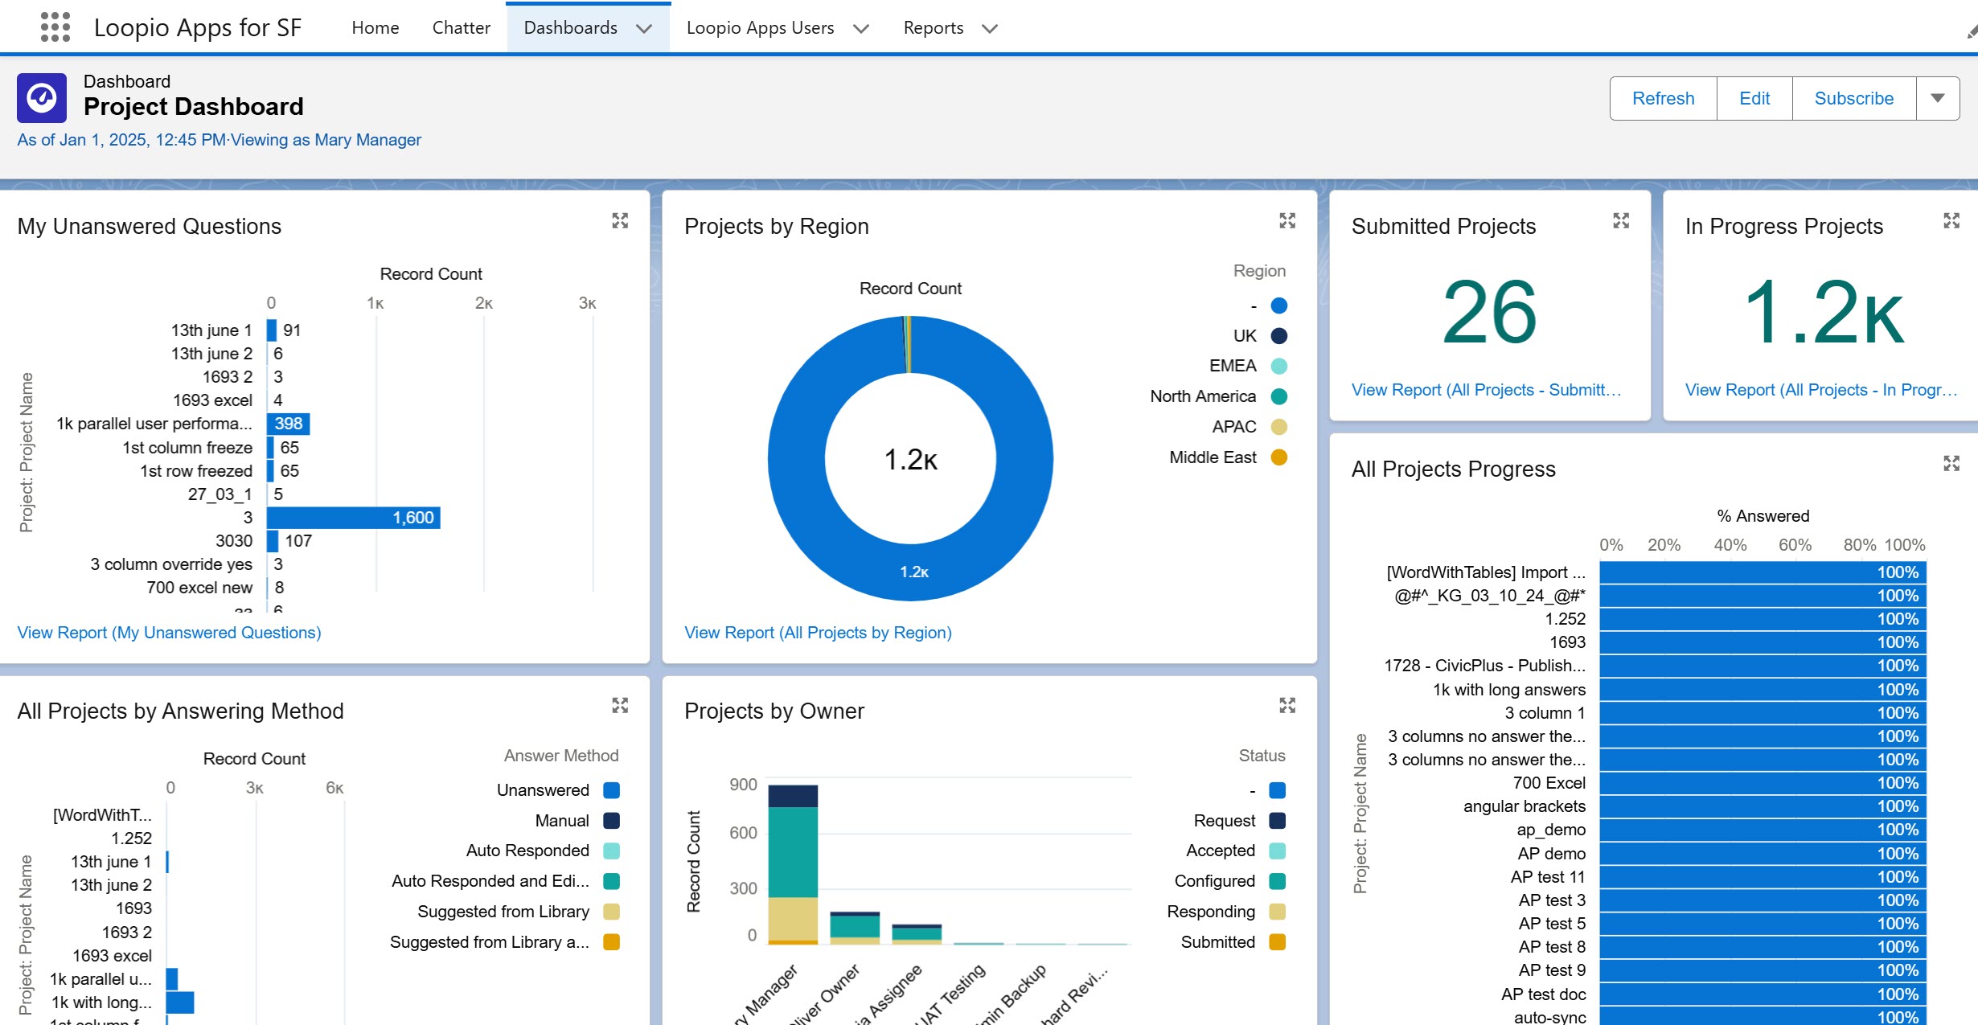Open View Report My Unanswered Questions link

(x=169, y=633)
